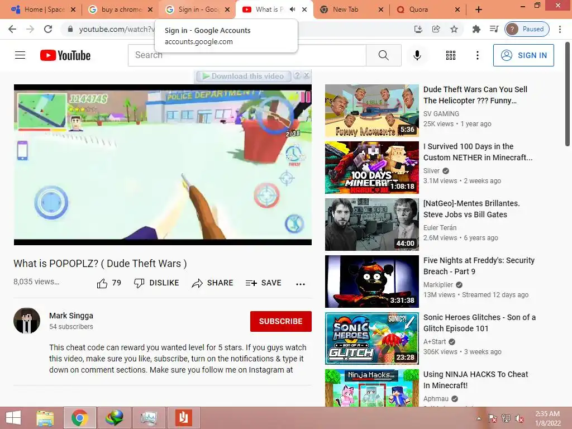Open YouTube settings three-dot menu

(477, 55)
